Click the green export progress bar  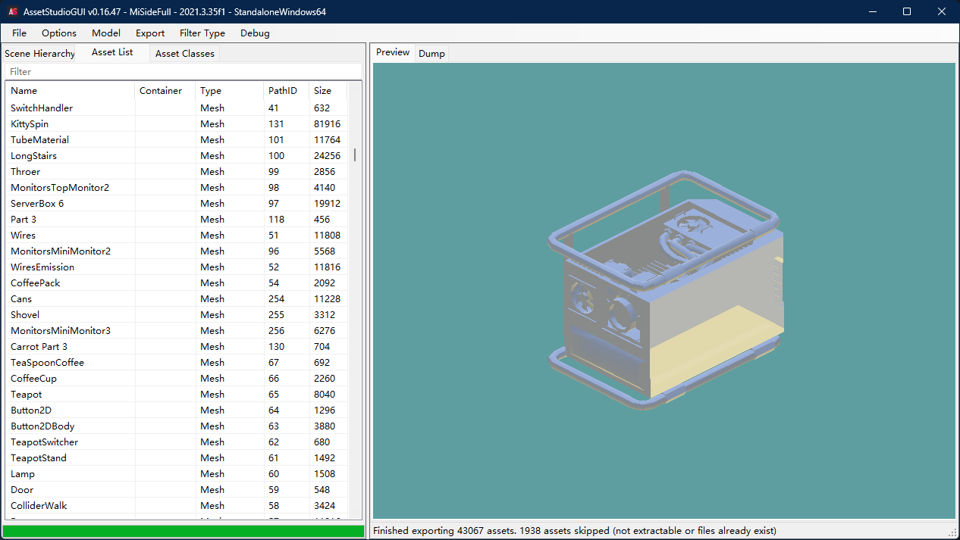click(x=182, y=531)
